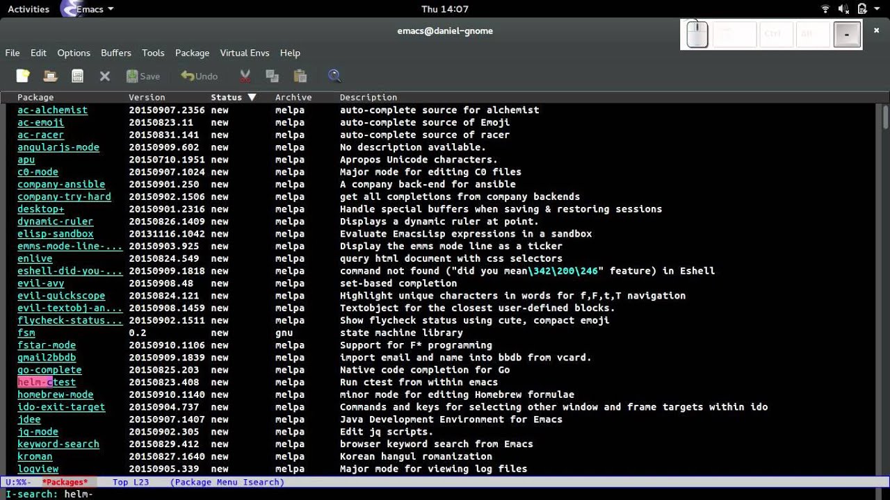Open the Options menu
890x500 pixels.
coord(74,53)
